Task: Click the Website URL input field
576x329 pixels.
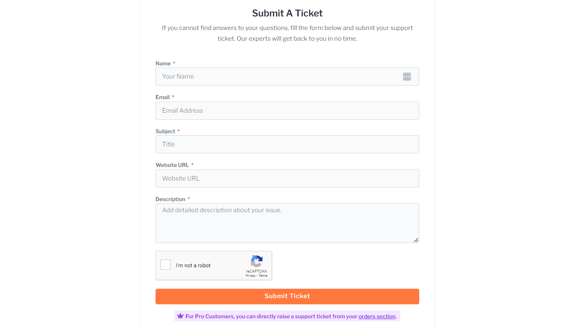Action: click(x=287, y=178)
